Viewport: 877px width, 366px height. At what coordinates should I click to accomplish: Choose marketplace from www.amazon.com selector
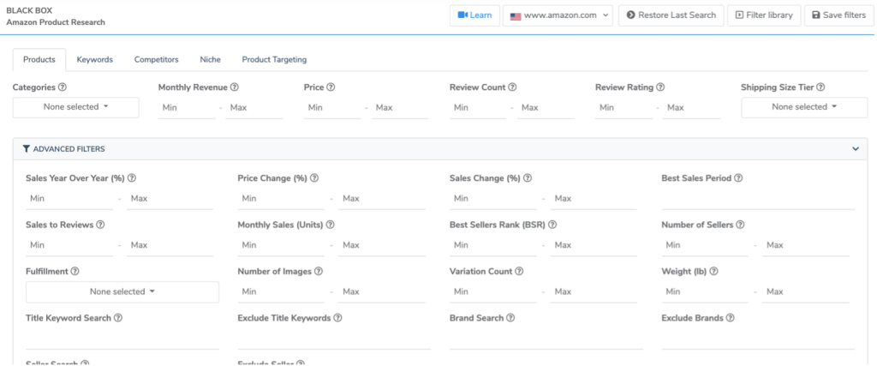558,15
